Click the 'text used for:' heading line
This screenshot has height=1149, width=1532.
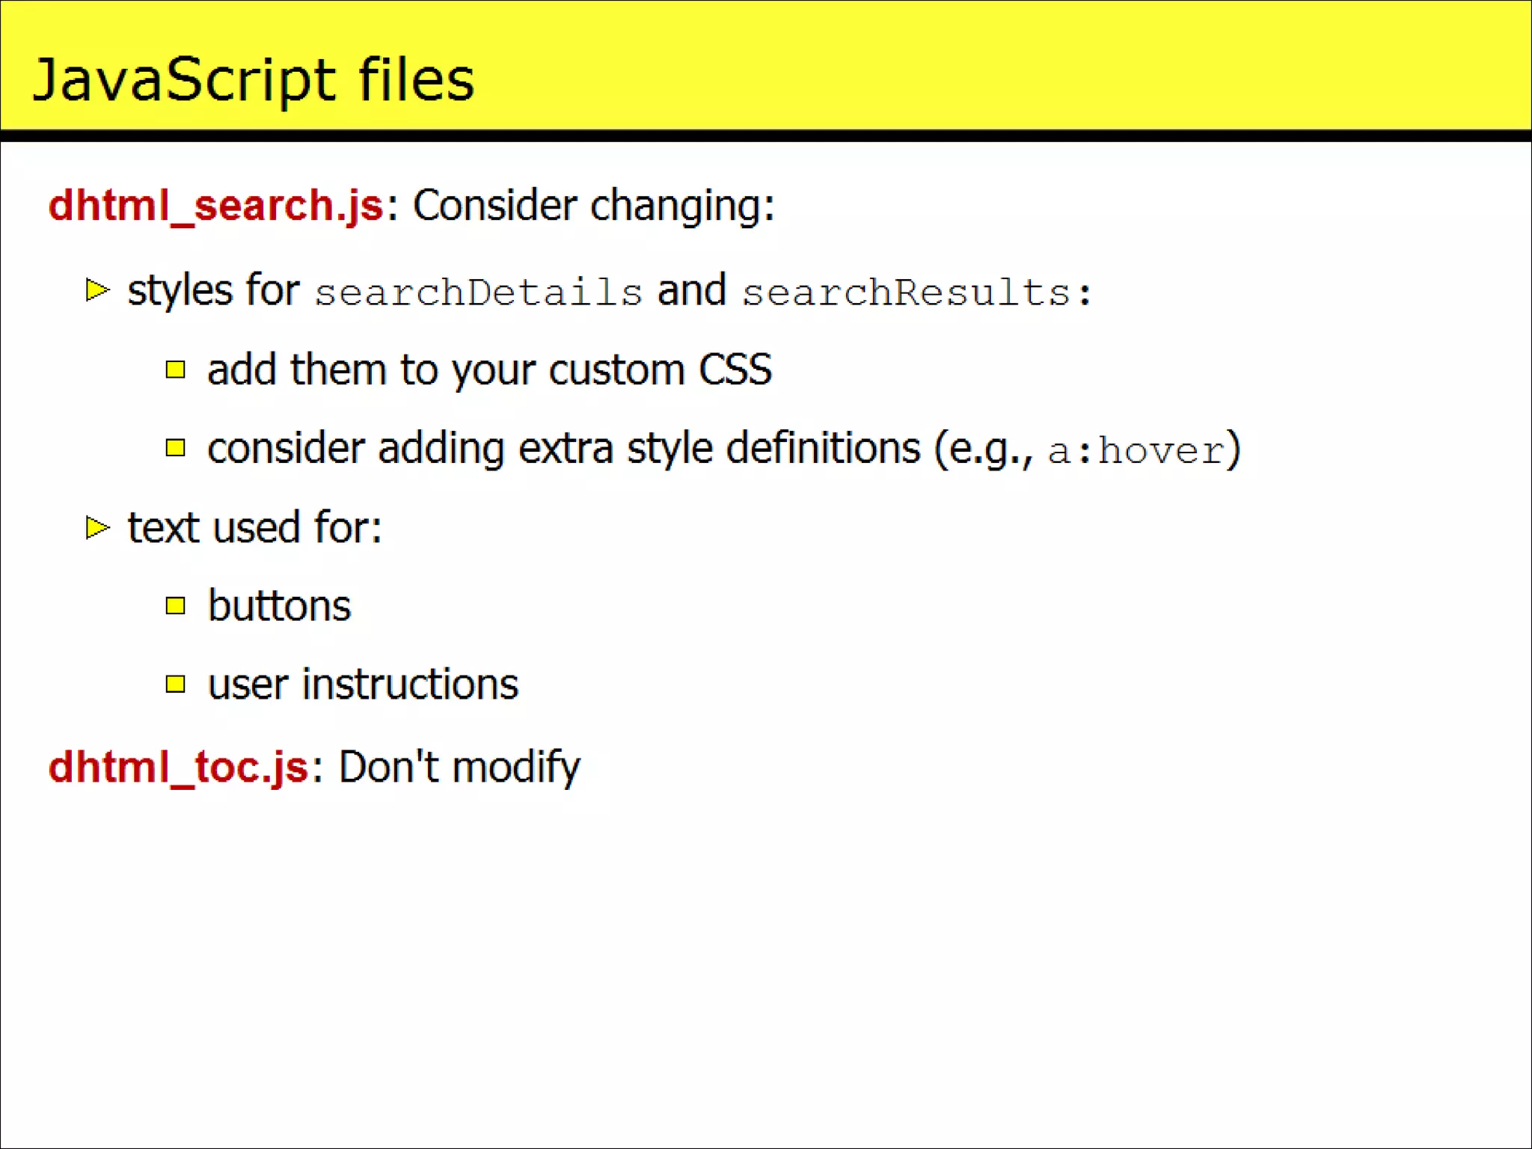click(x=254, y=527)
